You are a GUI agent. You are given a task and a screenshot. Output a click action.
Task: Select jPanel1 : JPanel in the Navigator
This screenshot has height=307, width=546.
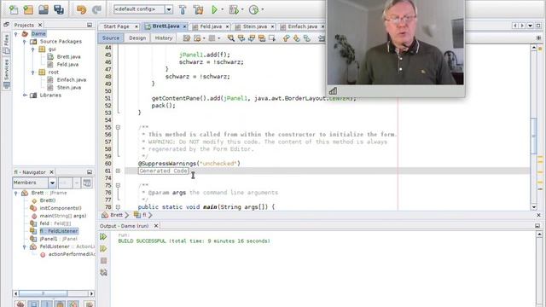point(59,239)
